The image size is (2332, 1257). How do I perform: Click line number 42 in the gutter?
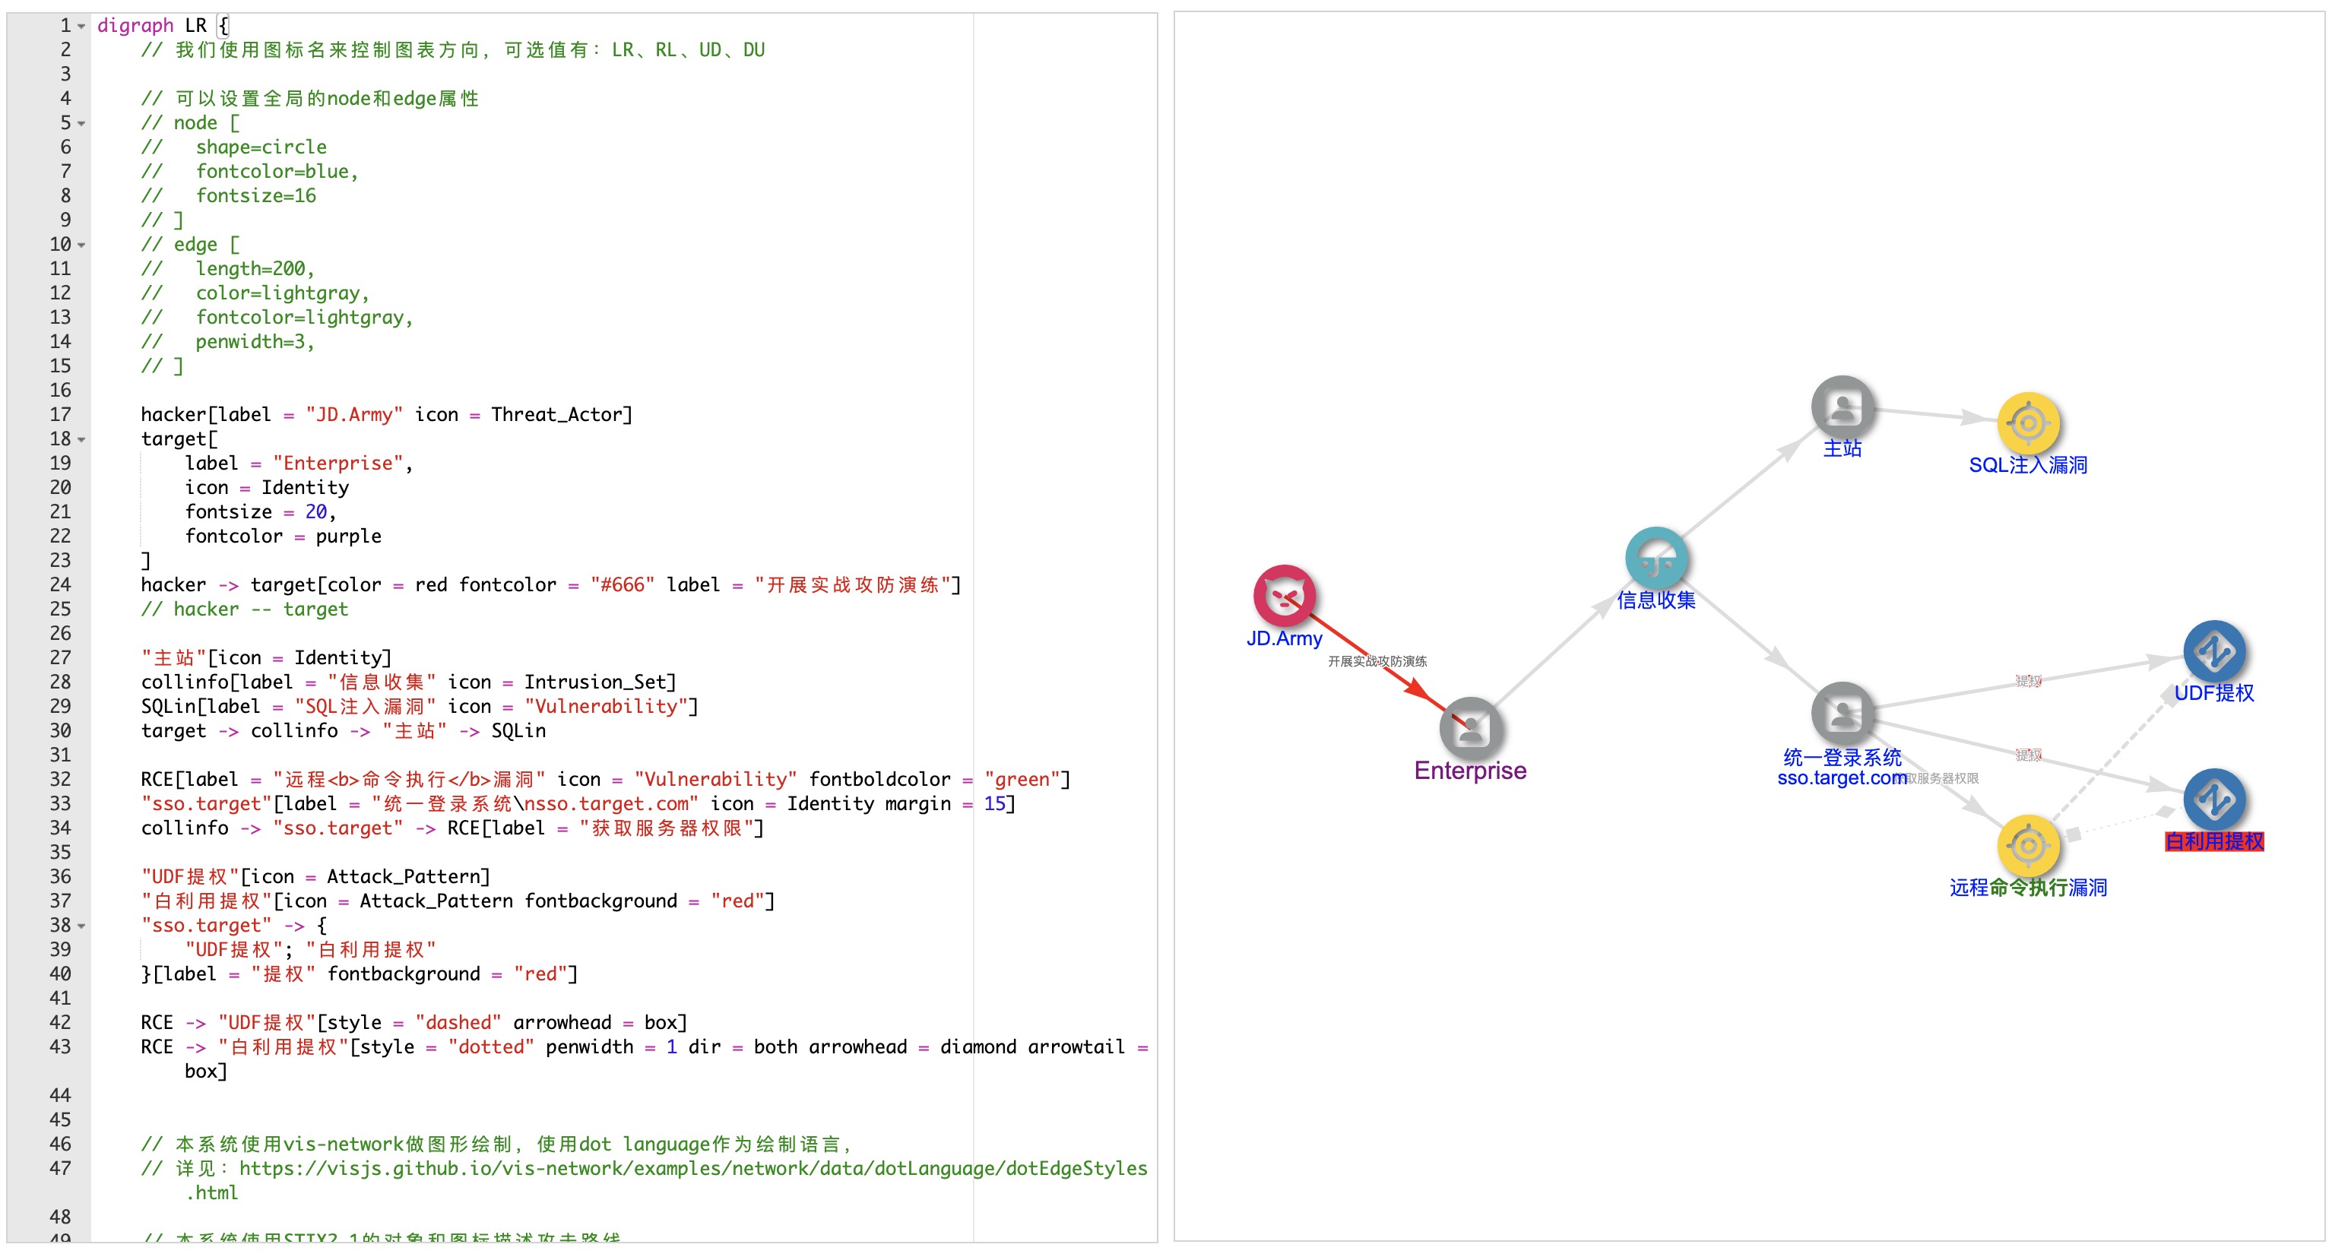coord(60,1023)
